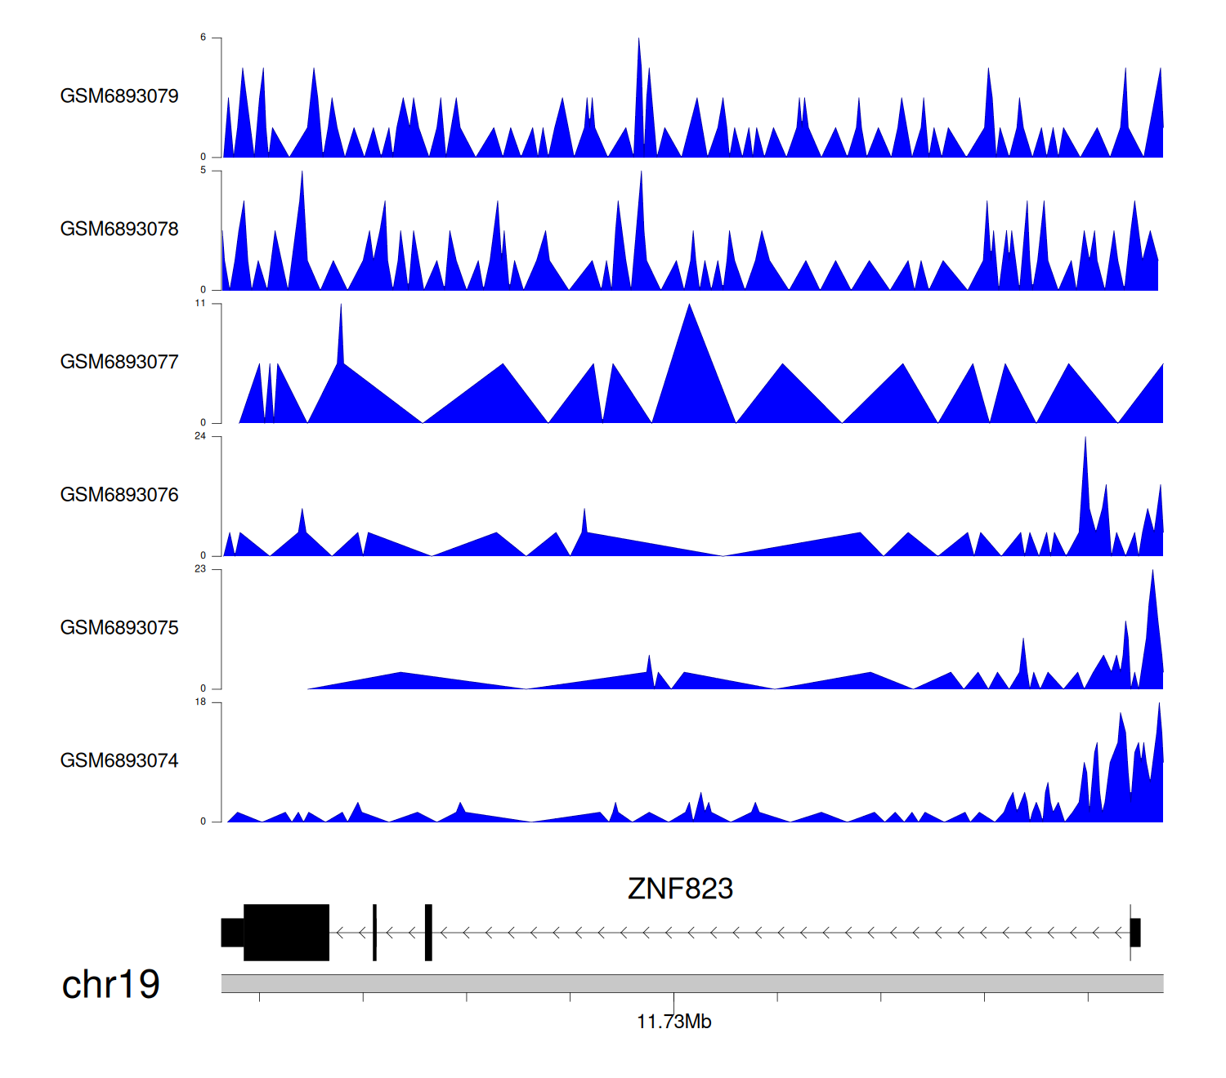1226x1078 pixels.
Task: Select the GSM6893078 track label
Action: pyautogui.click(x=119, y=229)
